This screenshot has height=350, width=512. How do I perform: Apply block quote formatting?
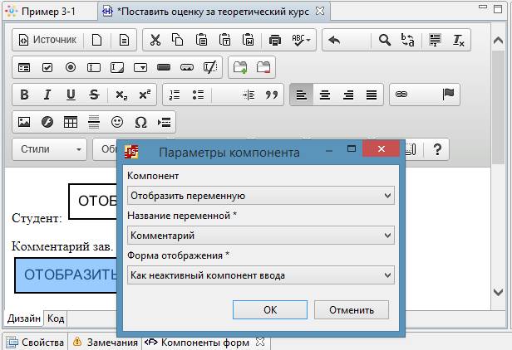coord(272,95)
